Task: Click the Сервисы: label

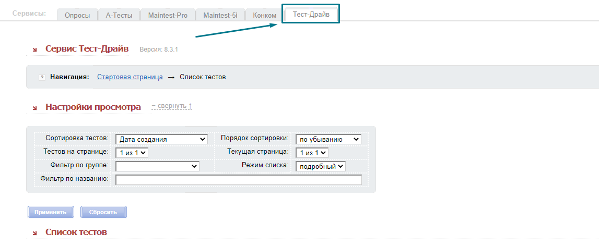Action: click(29, 14)
